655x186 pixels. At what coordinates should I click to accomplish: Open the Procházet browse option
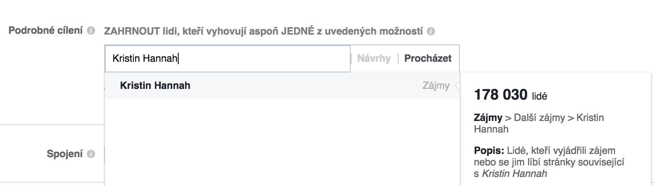(x=428, y=58)
